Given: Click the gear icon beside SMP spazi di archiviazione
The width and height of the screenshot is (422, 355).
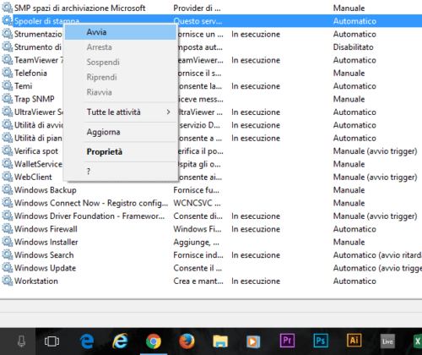Looking at the screenshot, I should coord(7,8).
